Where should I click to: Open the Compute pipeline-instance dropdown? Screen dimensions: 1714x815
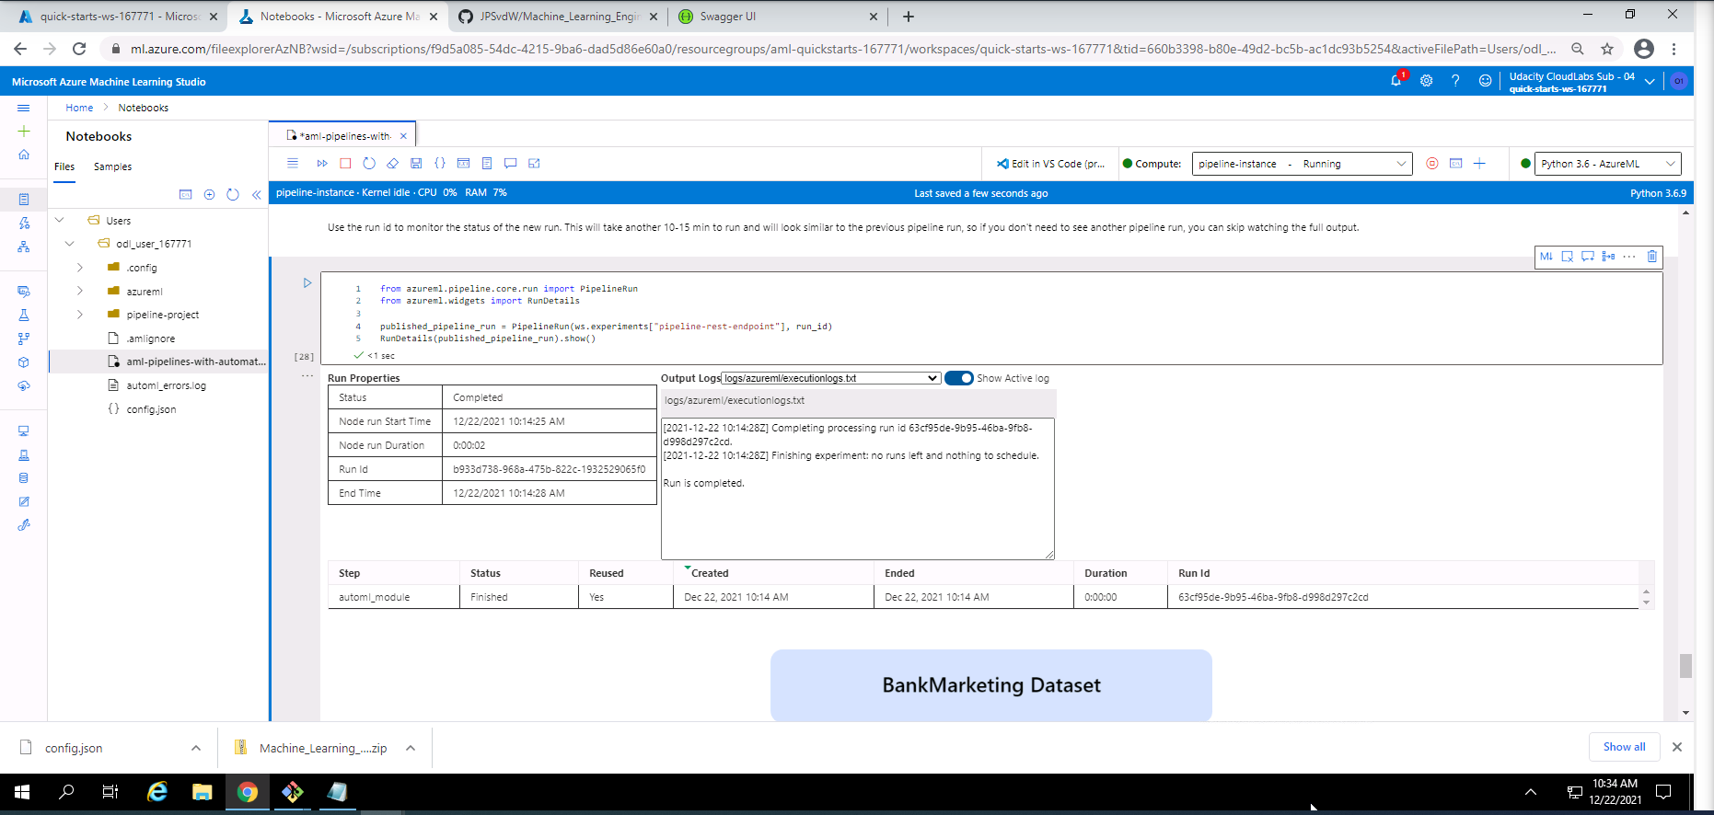pyautogui.click(x=1302, y=164)
